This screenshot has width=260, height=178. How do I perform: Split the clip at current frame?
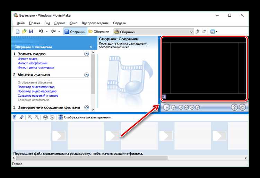234,107
